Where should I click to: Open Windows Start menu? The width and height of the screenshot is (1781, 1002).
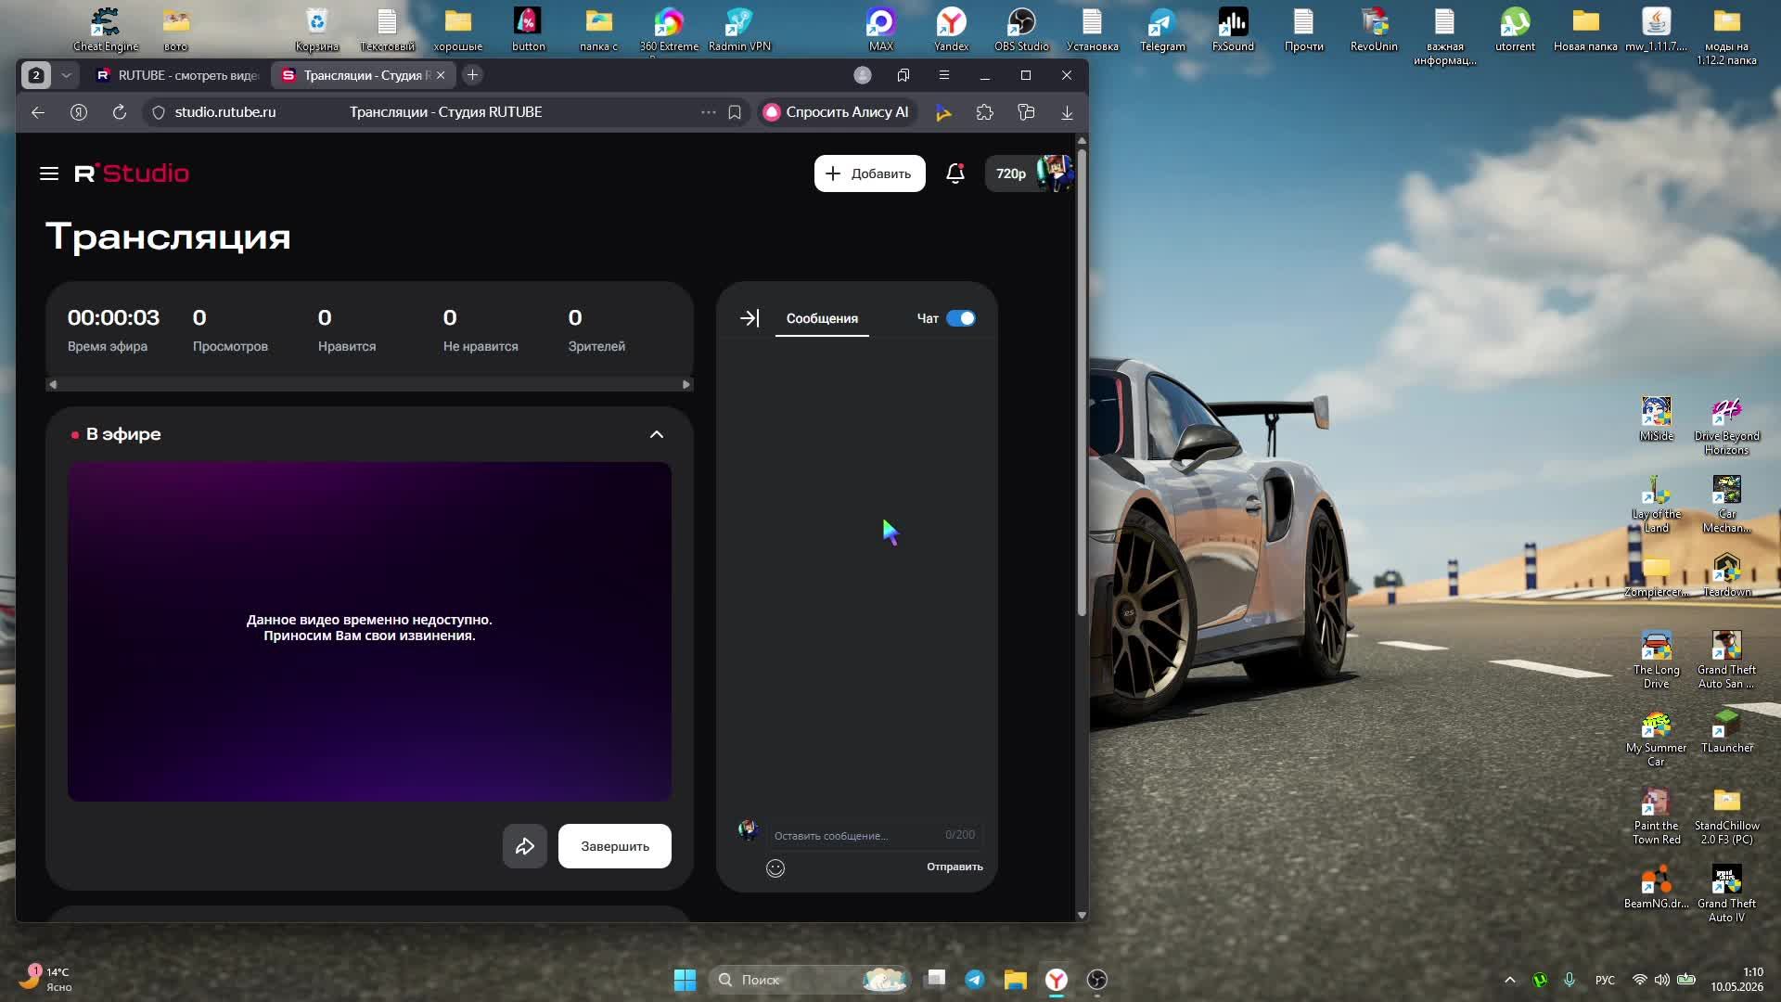click(685, 980)
